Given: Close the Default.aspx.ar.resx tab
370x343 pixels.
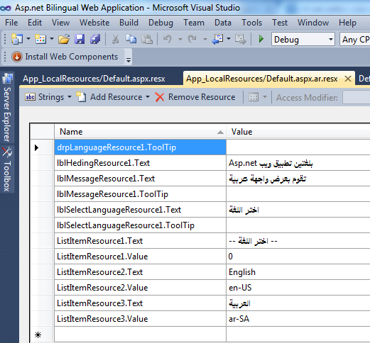Looking at the screenshot, I should (x=348, y=79).
